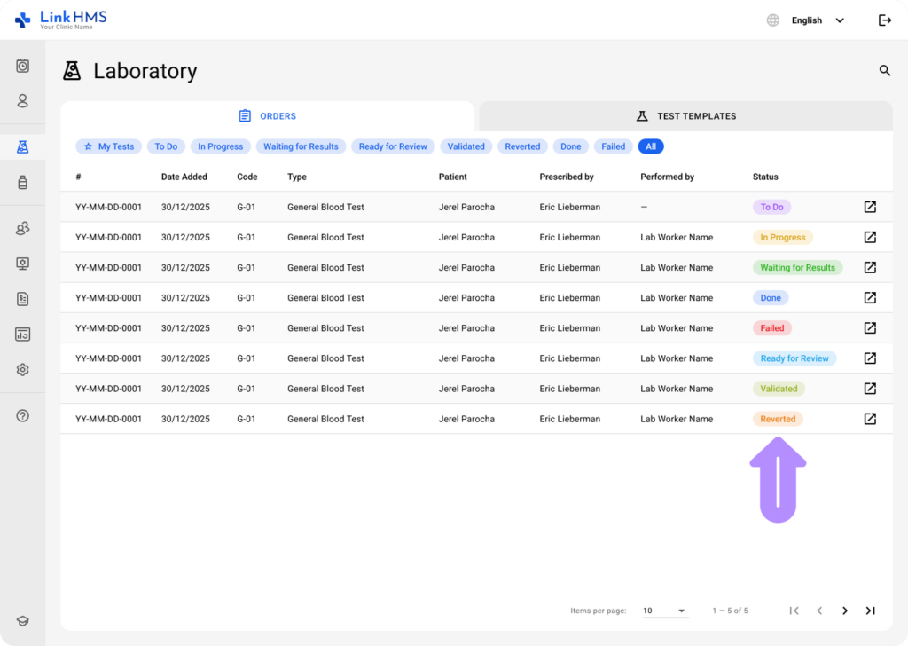Click the graduation cap icon in sidebar
Screen dimensions: 908x646
coord(23,622)
